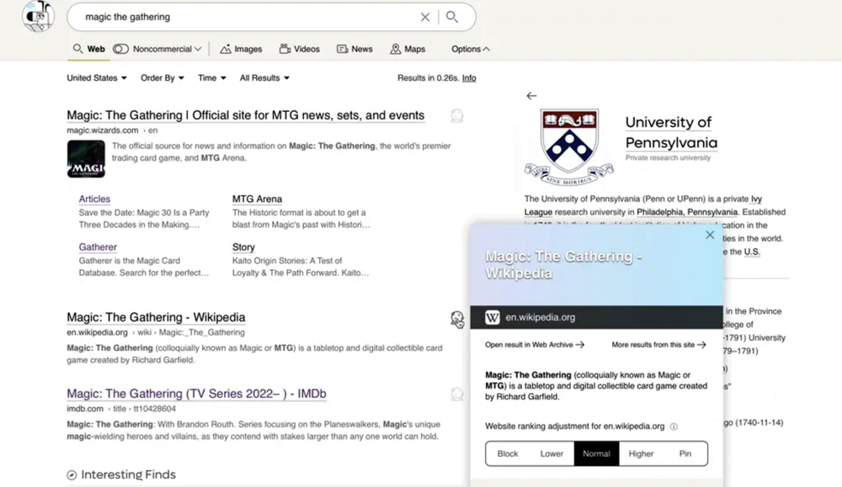Image resolution: width=842 pixels, height=487 pixels.
Task: Switch to the Images tab
Action: click(x=241, y=49)
